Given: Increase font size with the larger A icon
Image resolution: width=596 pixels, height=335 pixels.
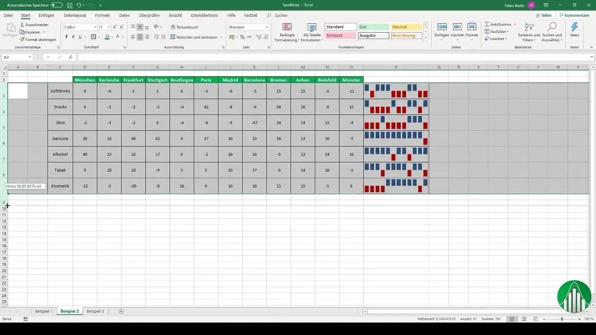Looking at the screenshot, I should click(115, 27).
